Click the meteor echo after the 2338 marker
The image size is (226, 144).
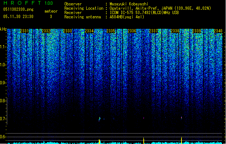pos(181,118)
